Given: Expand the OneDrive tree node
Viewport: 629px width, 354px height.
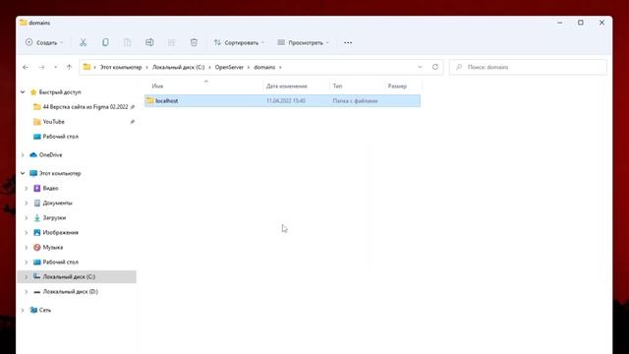Looking at the screenshot, I should [23, 155].
